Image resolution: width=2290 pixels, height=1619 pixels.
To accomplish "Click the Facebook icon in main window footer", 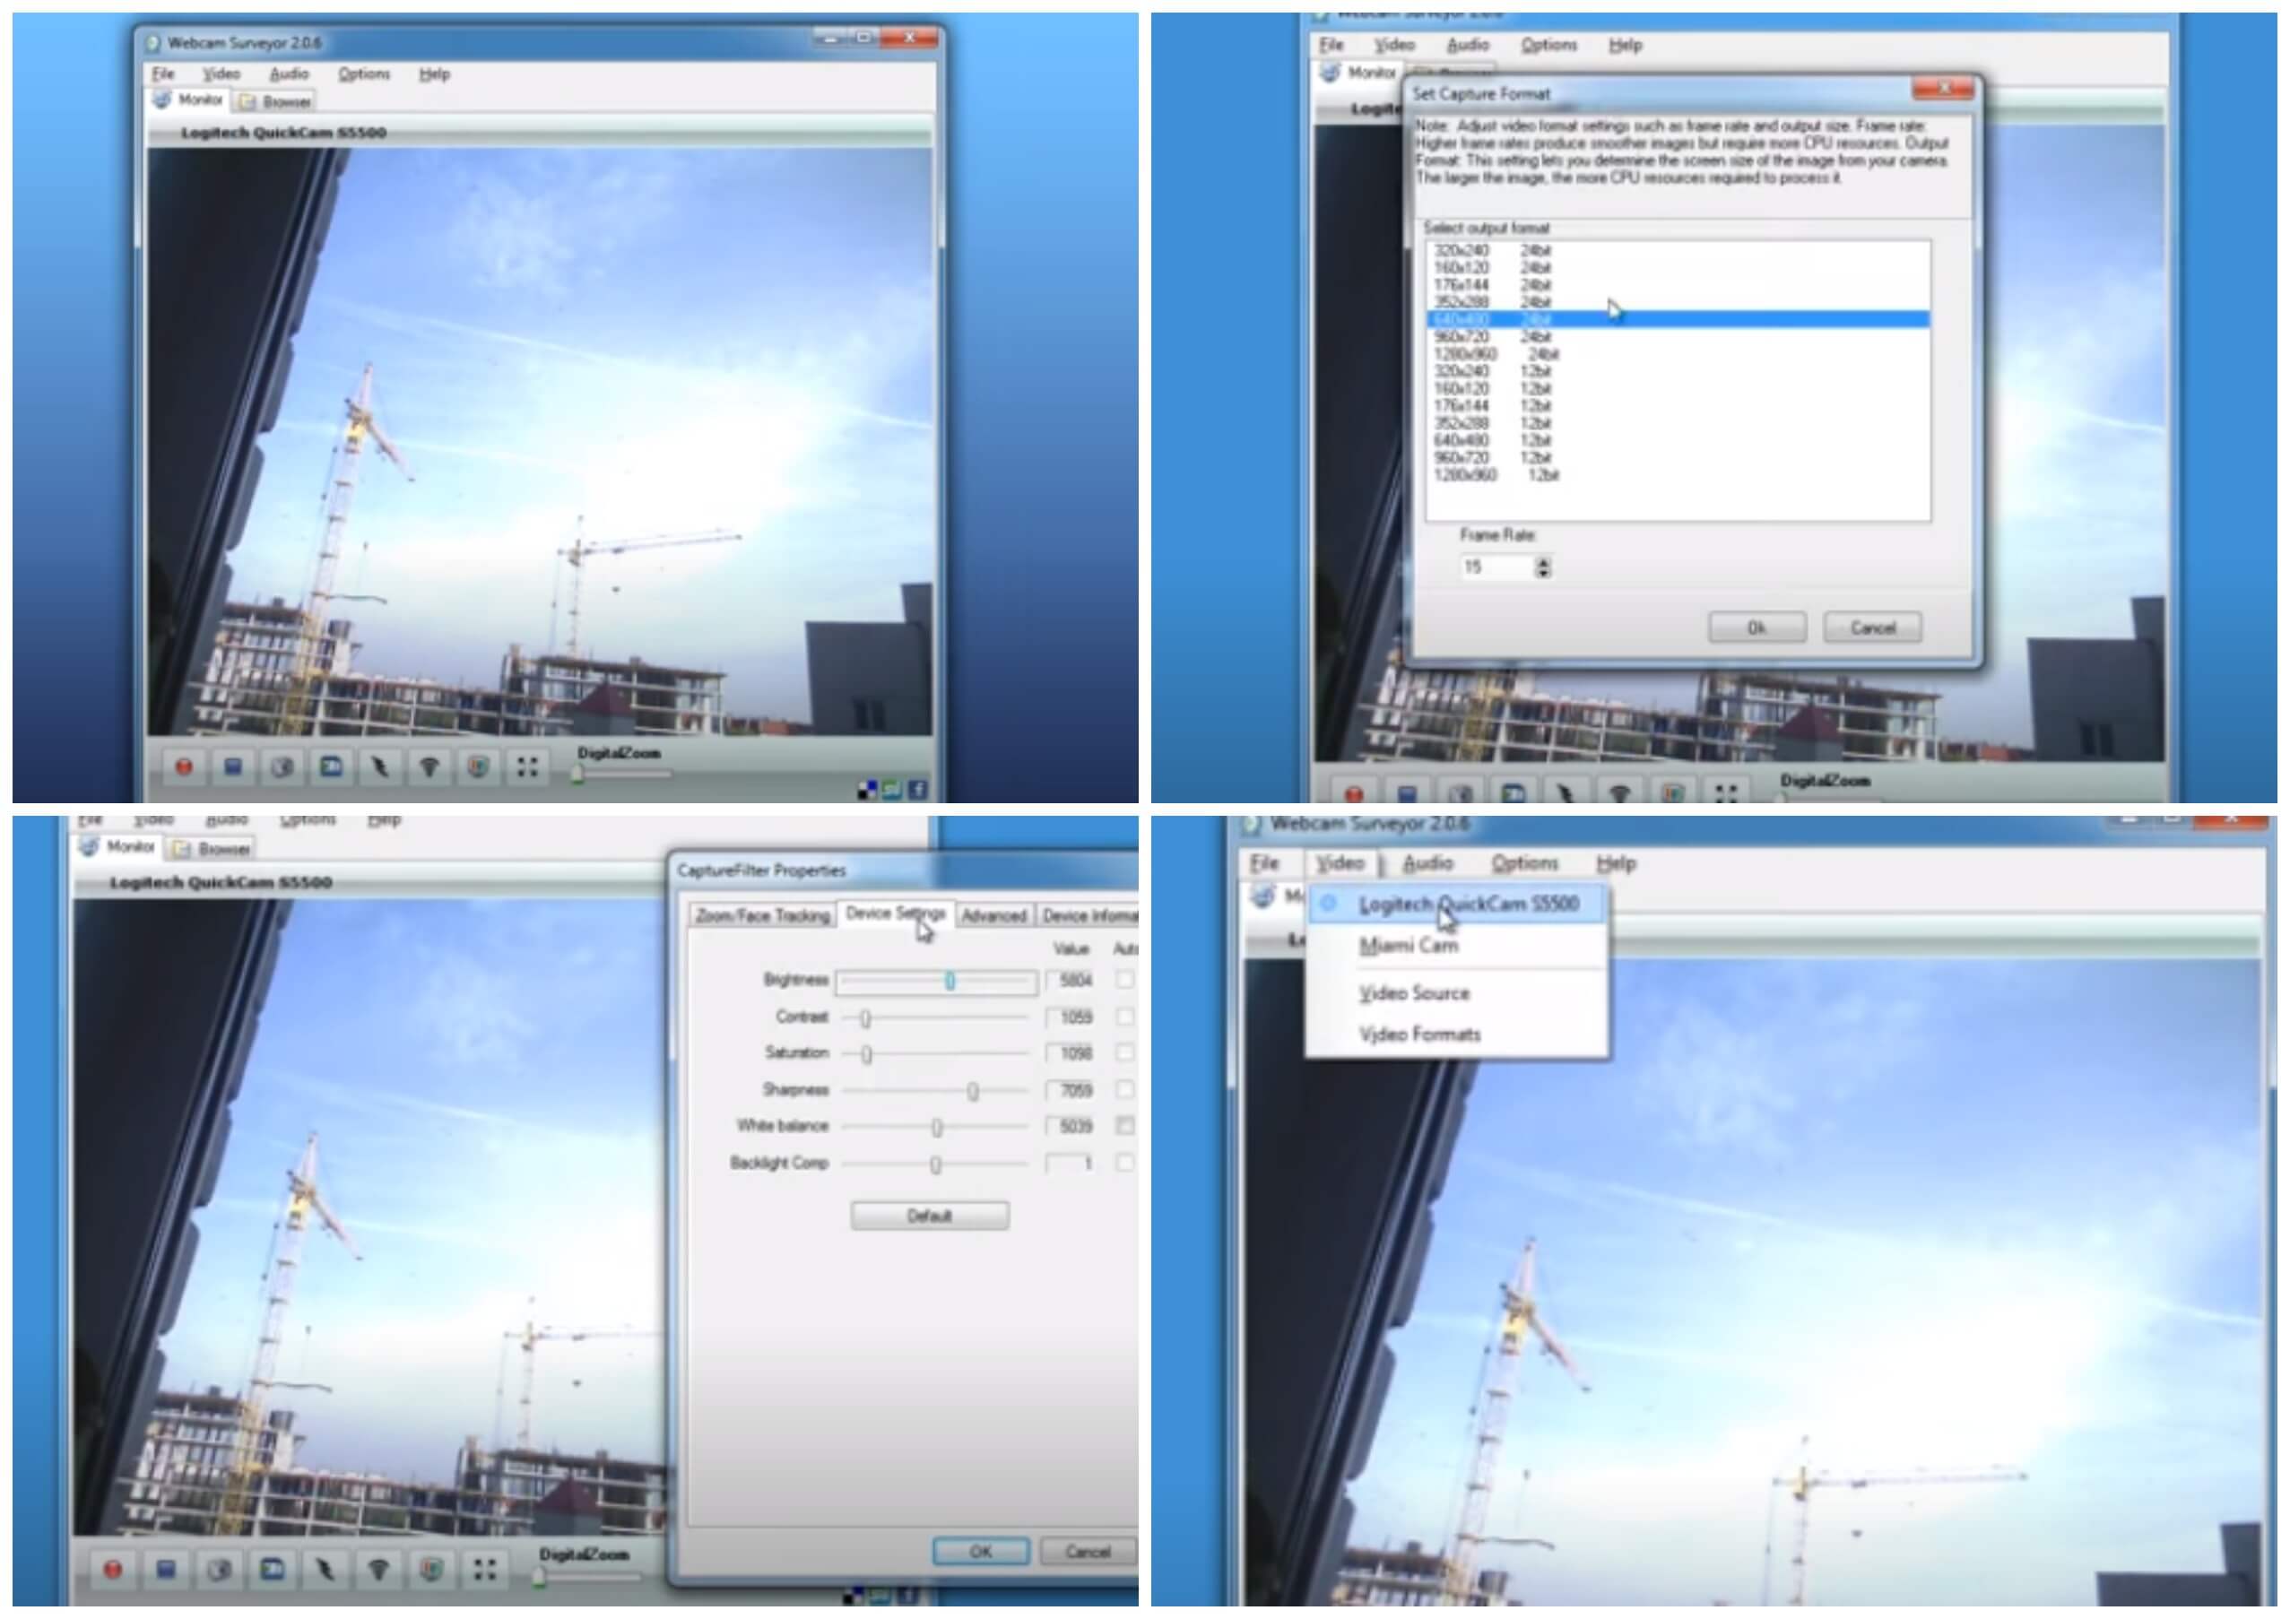I will pyautogui.click(x=917, y=791).
